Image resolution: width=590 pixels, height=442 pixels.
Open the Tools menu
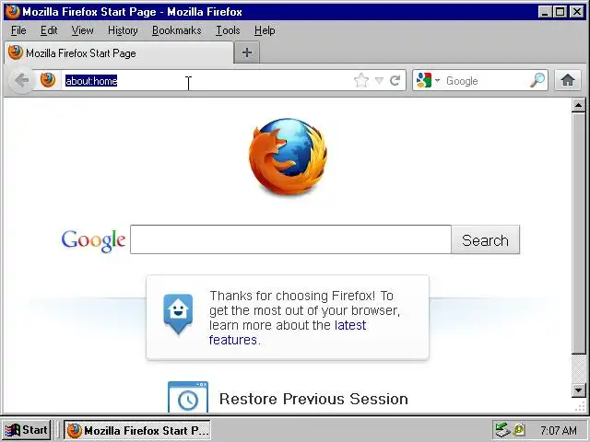tap(228, 30)
